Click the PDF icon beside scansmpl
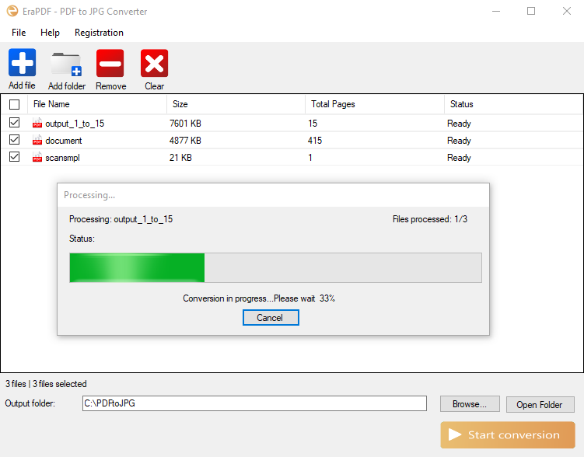 pyautogui.click(x=37, y=157)
